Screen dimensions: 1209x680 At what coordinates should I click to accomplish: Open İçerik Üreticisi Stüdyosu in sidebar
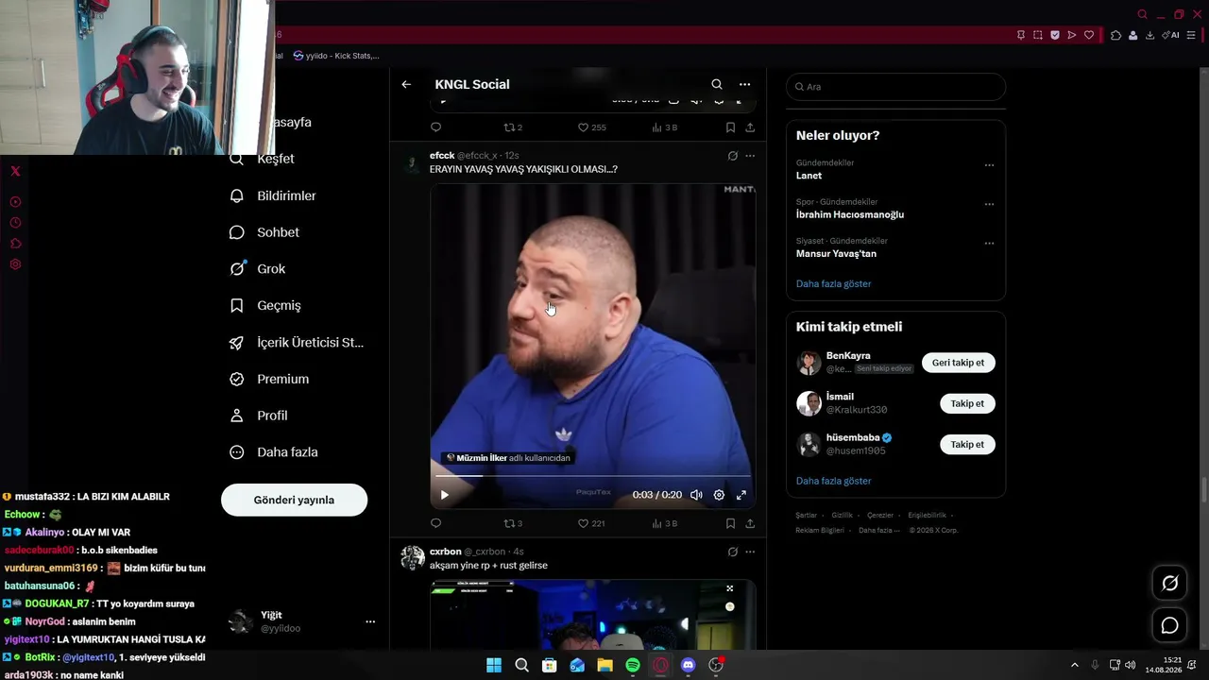click(297, 342)
